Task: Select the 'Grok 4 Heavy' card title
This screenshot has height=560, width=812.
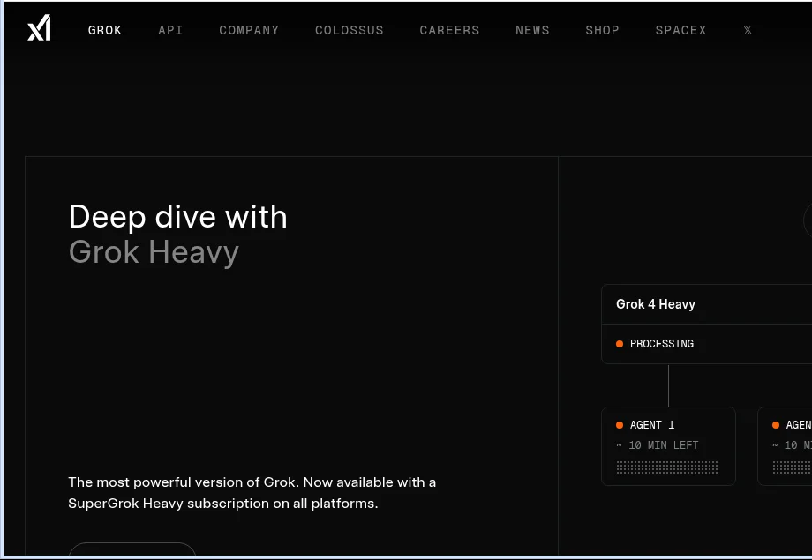Action: [x=656, y=304]
